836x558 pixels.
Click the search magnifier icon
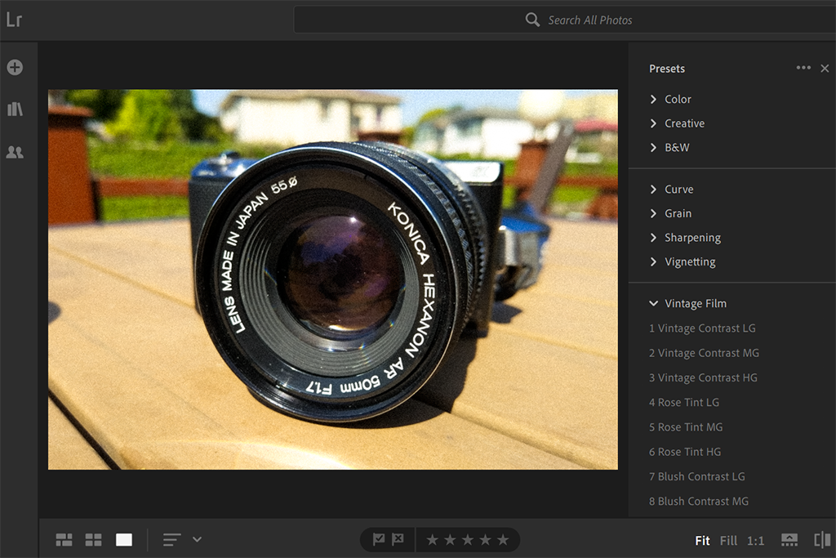[532, 20]
